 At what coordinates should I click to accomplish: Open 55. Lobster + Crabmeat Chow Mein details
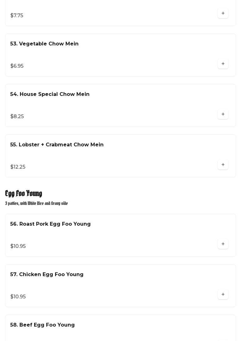tap(57, 145)
